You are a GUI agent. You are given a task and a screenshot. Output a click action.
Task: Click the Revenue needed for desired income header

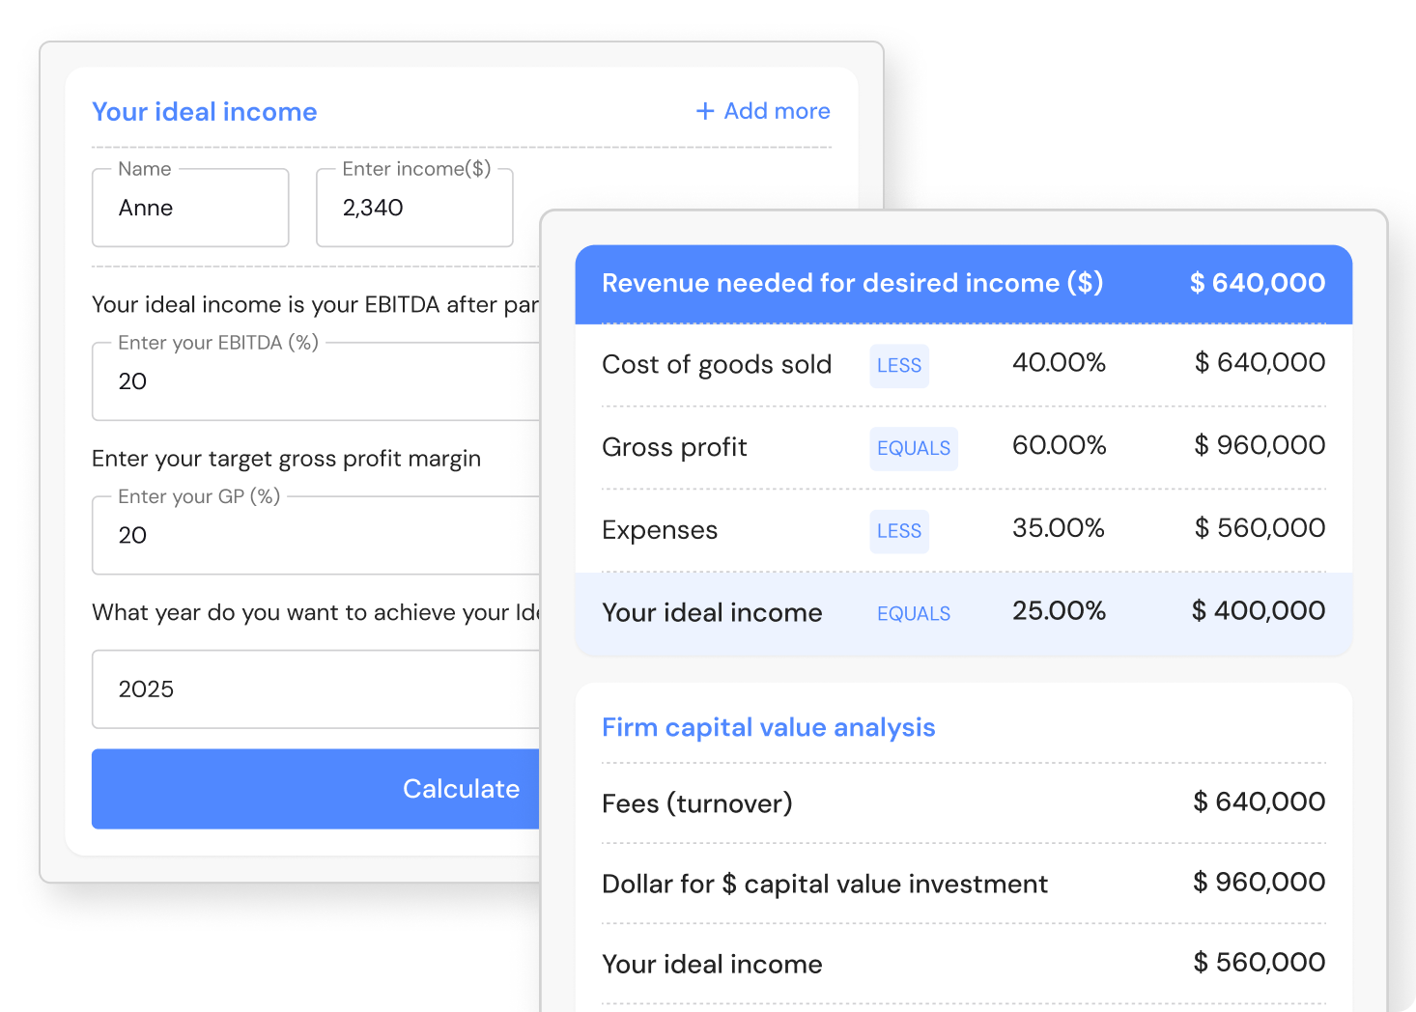point(852,283)
